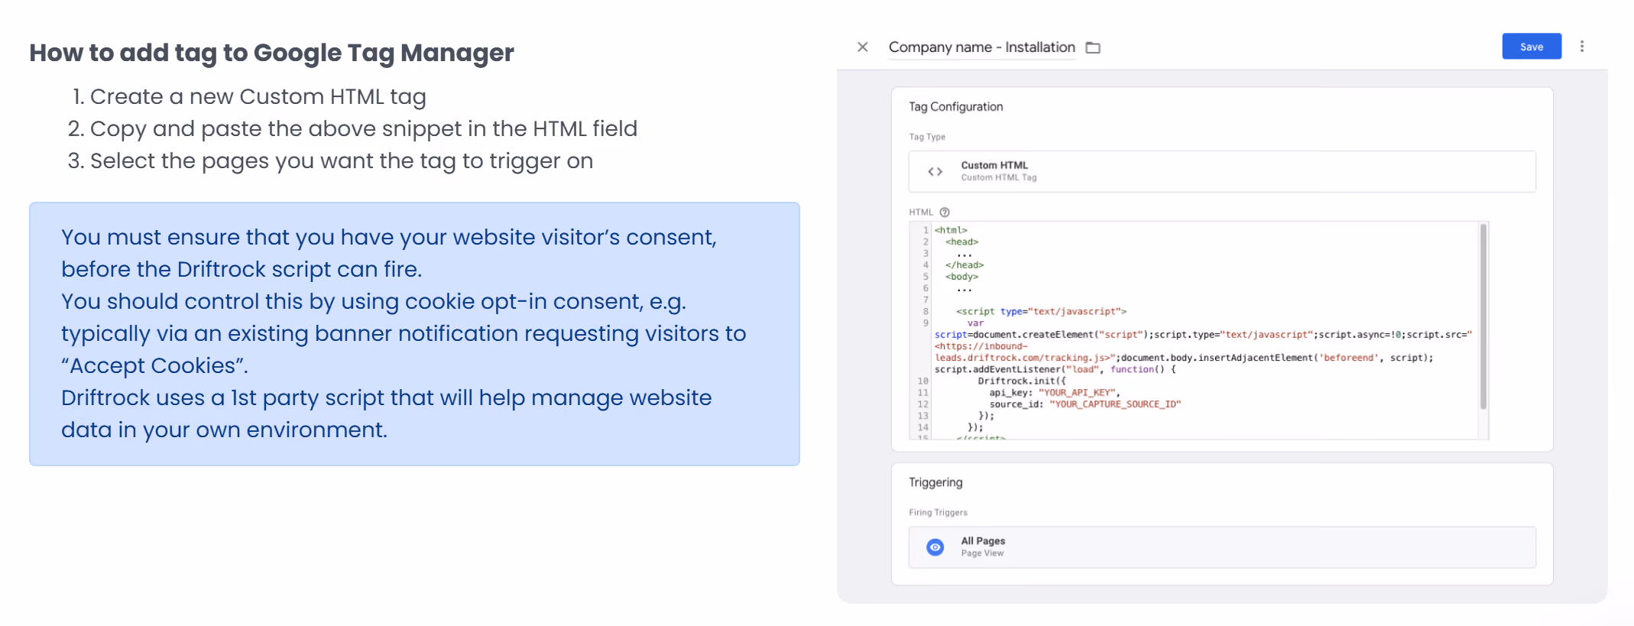
Task: Close the tag editor with X icon
Action: coord(863,47)
